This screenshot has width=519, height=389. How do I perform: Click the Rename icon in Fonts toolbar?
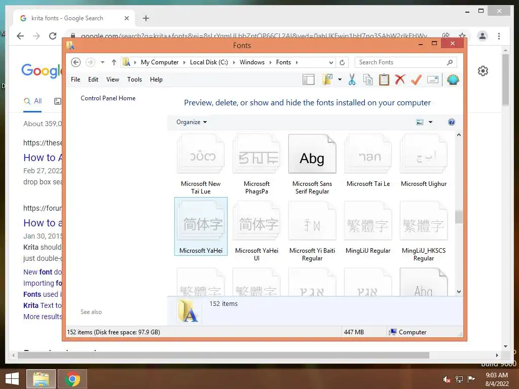click(x=433, y=80)
